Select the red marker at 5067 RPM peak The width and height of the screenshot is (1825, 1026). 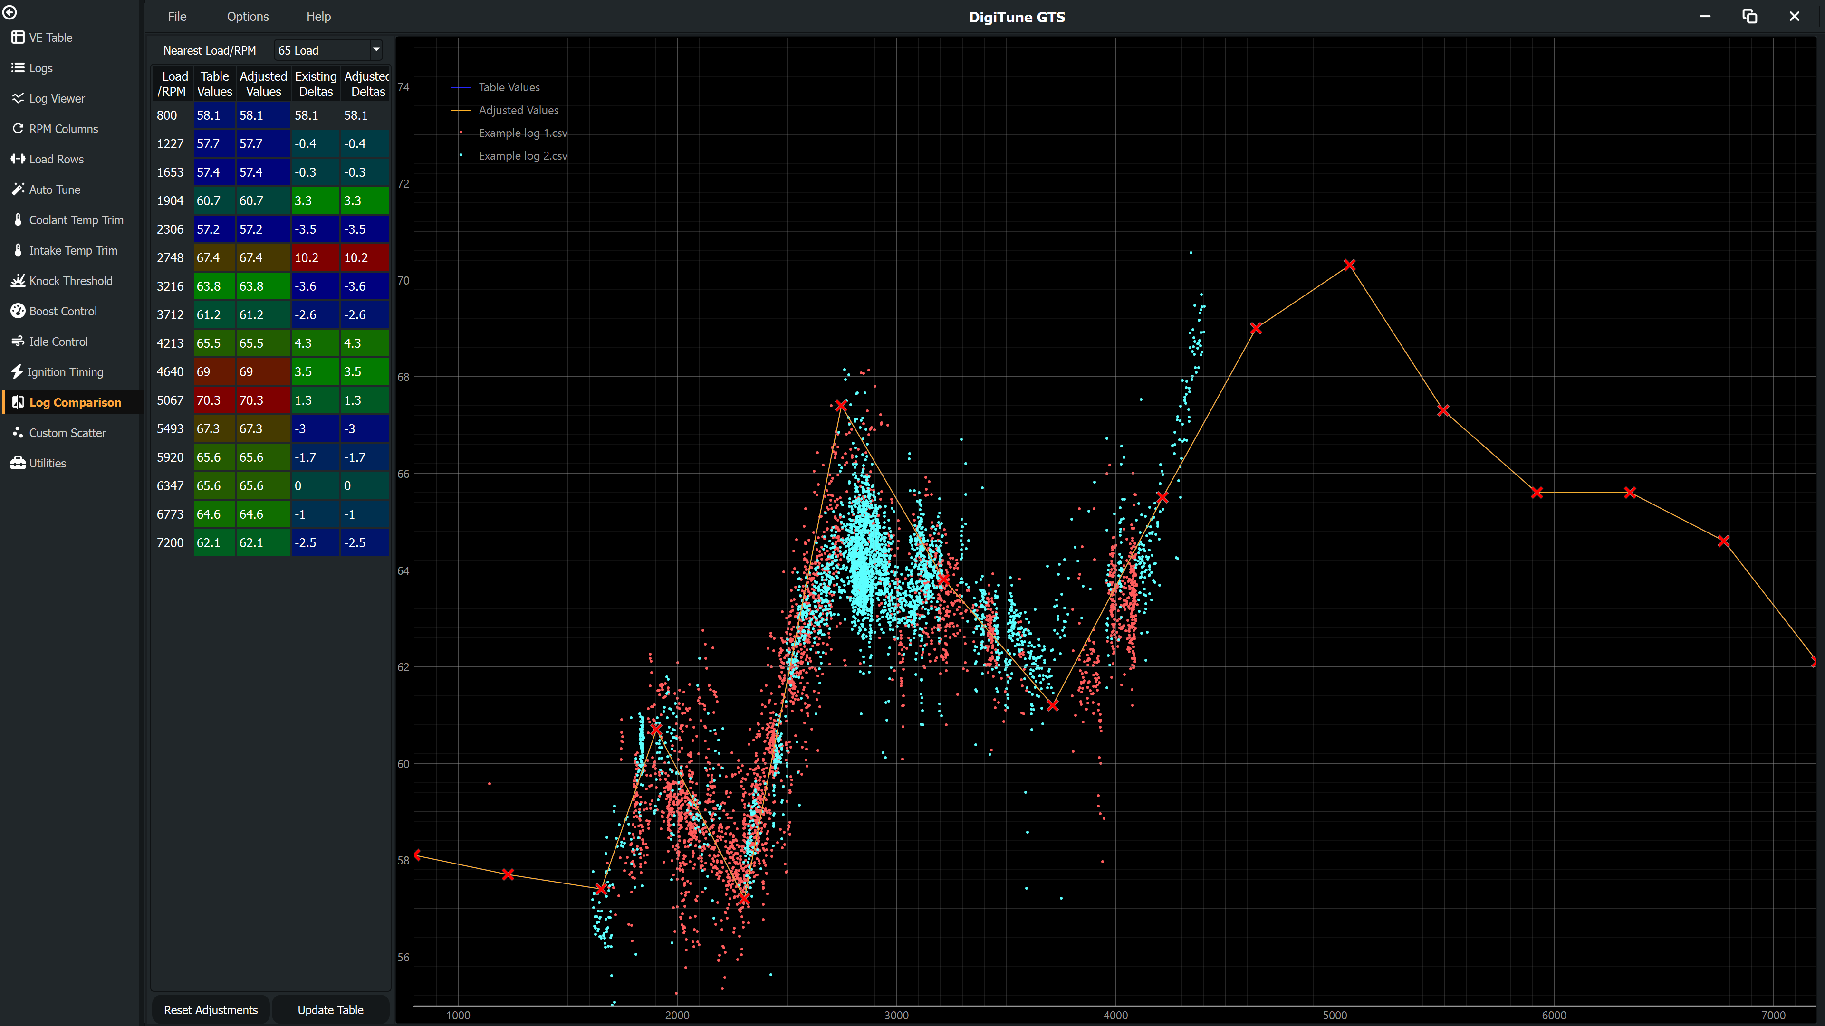[x=1350, y=265]
